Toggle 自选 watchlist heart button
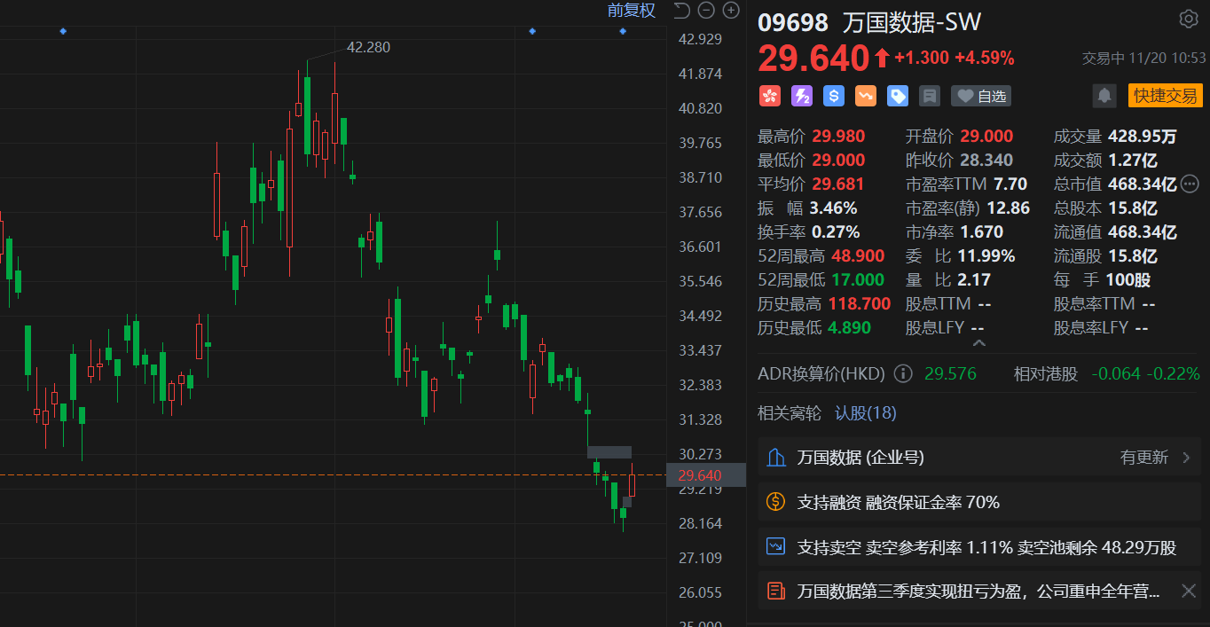 (x=981, y=96)
